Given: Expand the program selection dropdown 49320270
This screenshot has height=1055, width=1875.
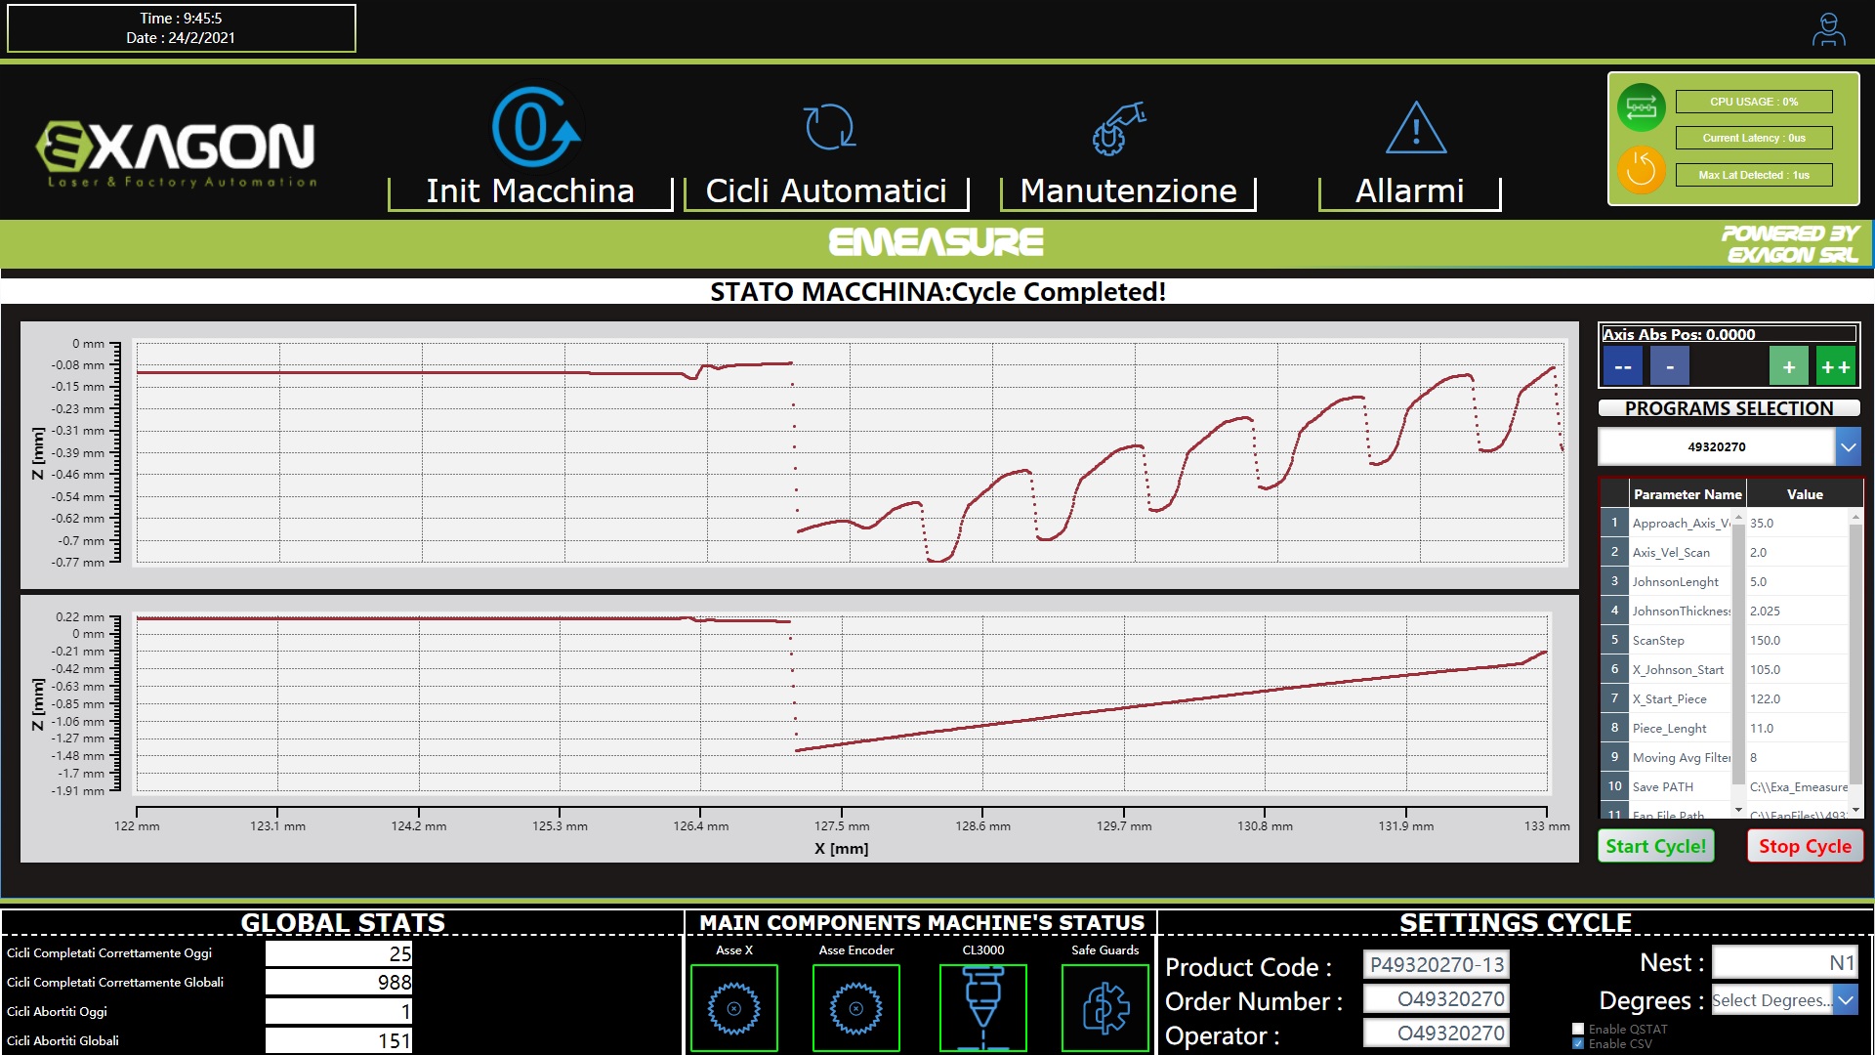Looking at the screenshot, I should [1848, 446].
